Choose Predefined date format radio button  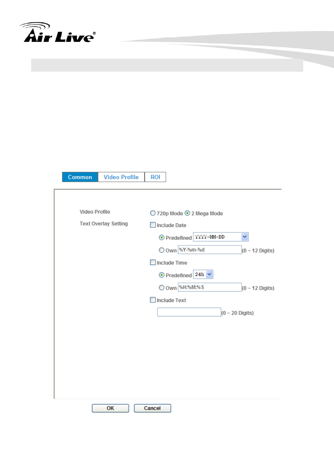pyautogui.click(x=161, y=237)
